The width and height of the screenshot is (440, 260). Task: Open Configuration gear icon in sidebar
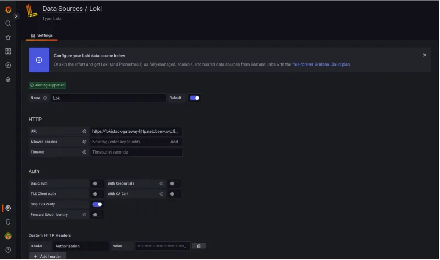[x=8, y=208]
